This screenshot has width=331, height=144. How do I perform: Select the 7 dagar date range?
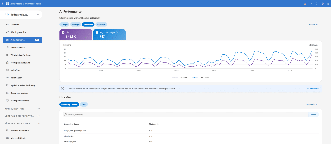[64, 25]
